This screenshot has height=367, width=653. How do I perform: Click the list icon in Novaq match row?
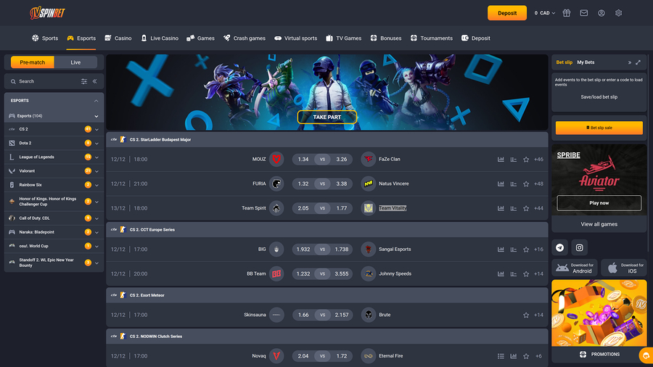coord(501,356)
